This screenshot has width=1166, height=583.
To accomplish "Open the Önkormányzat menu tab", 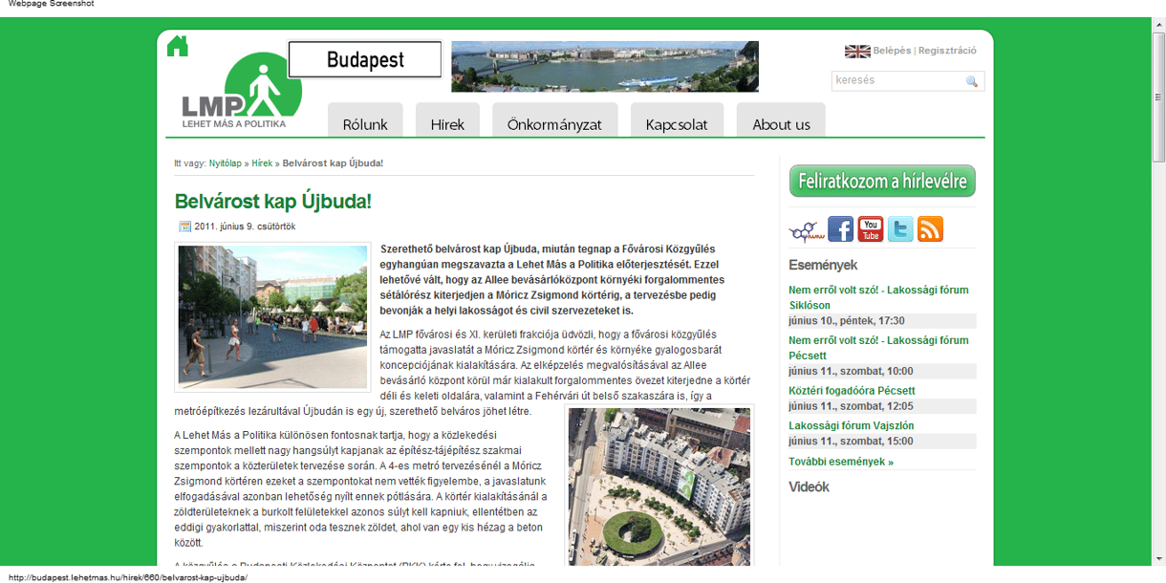I will [x=554, y=120].
